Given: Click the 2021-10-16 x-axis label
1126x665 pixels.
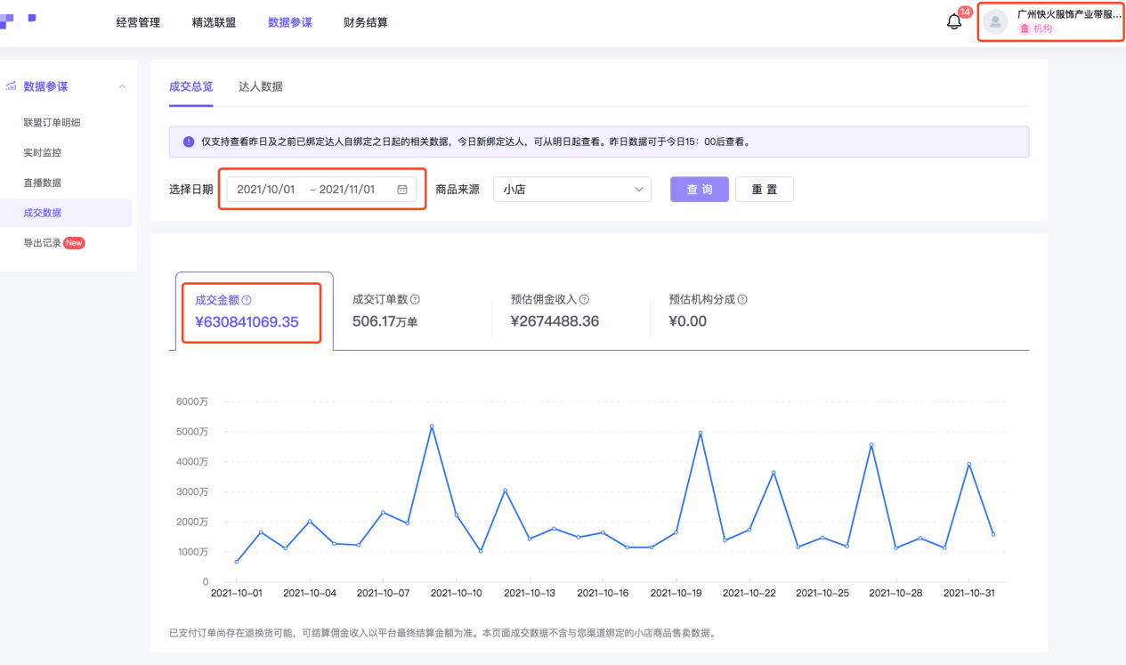Looking at the screenshot, I should coord(604,593).
